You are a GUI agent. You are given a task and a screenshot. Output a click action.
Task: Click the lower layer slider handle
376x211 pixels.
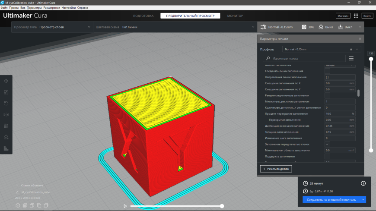(371, 151)
